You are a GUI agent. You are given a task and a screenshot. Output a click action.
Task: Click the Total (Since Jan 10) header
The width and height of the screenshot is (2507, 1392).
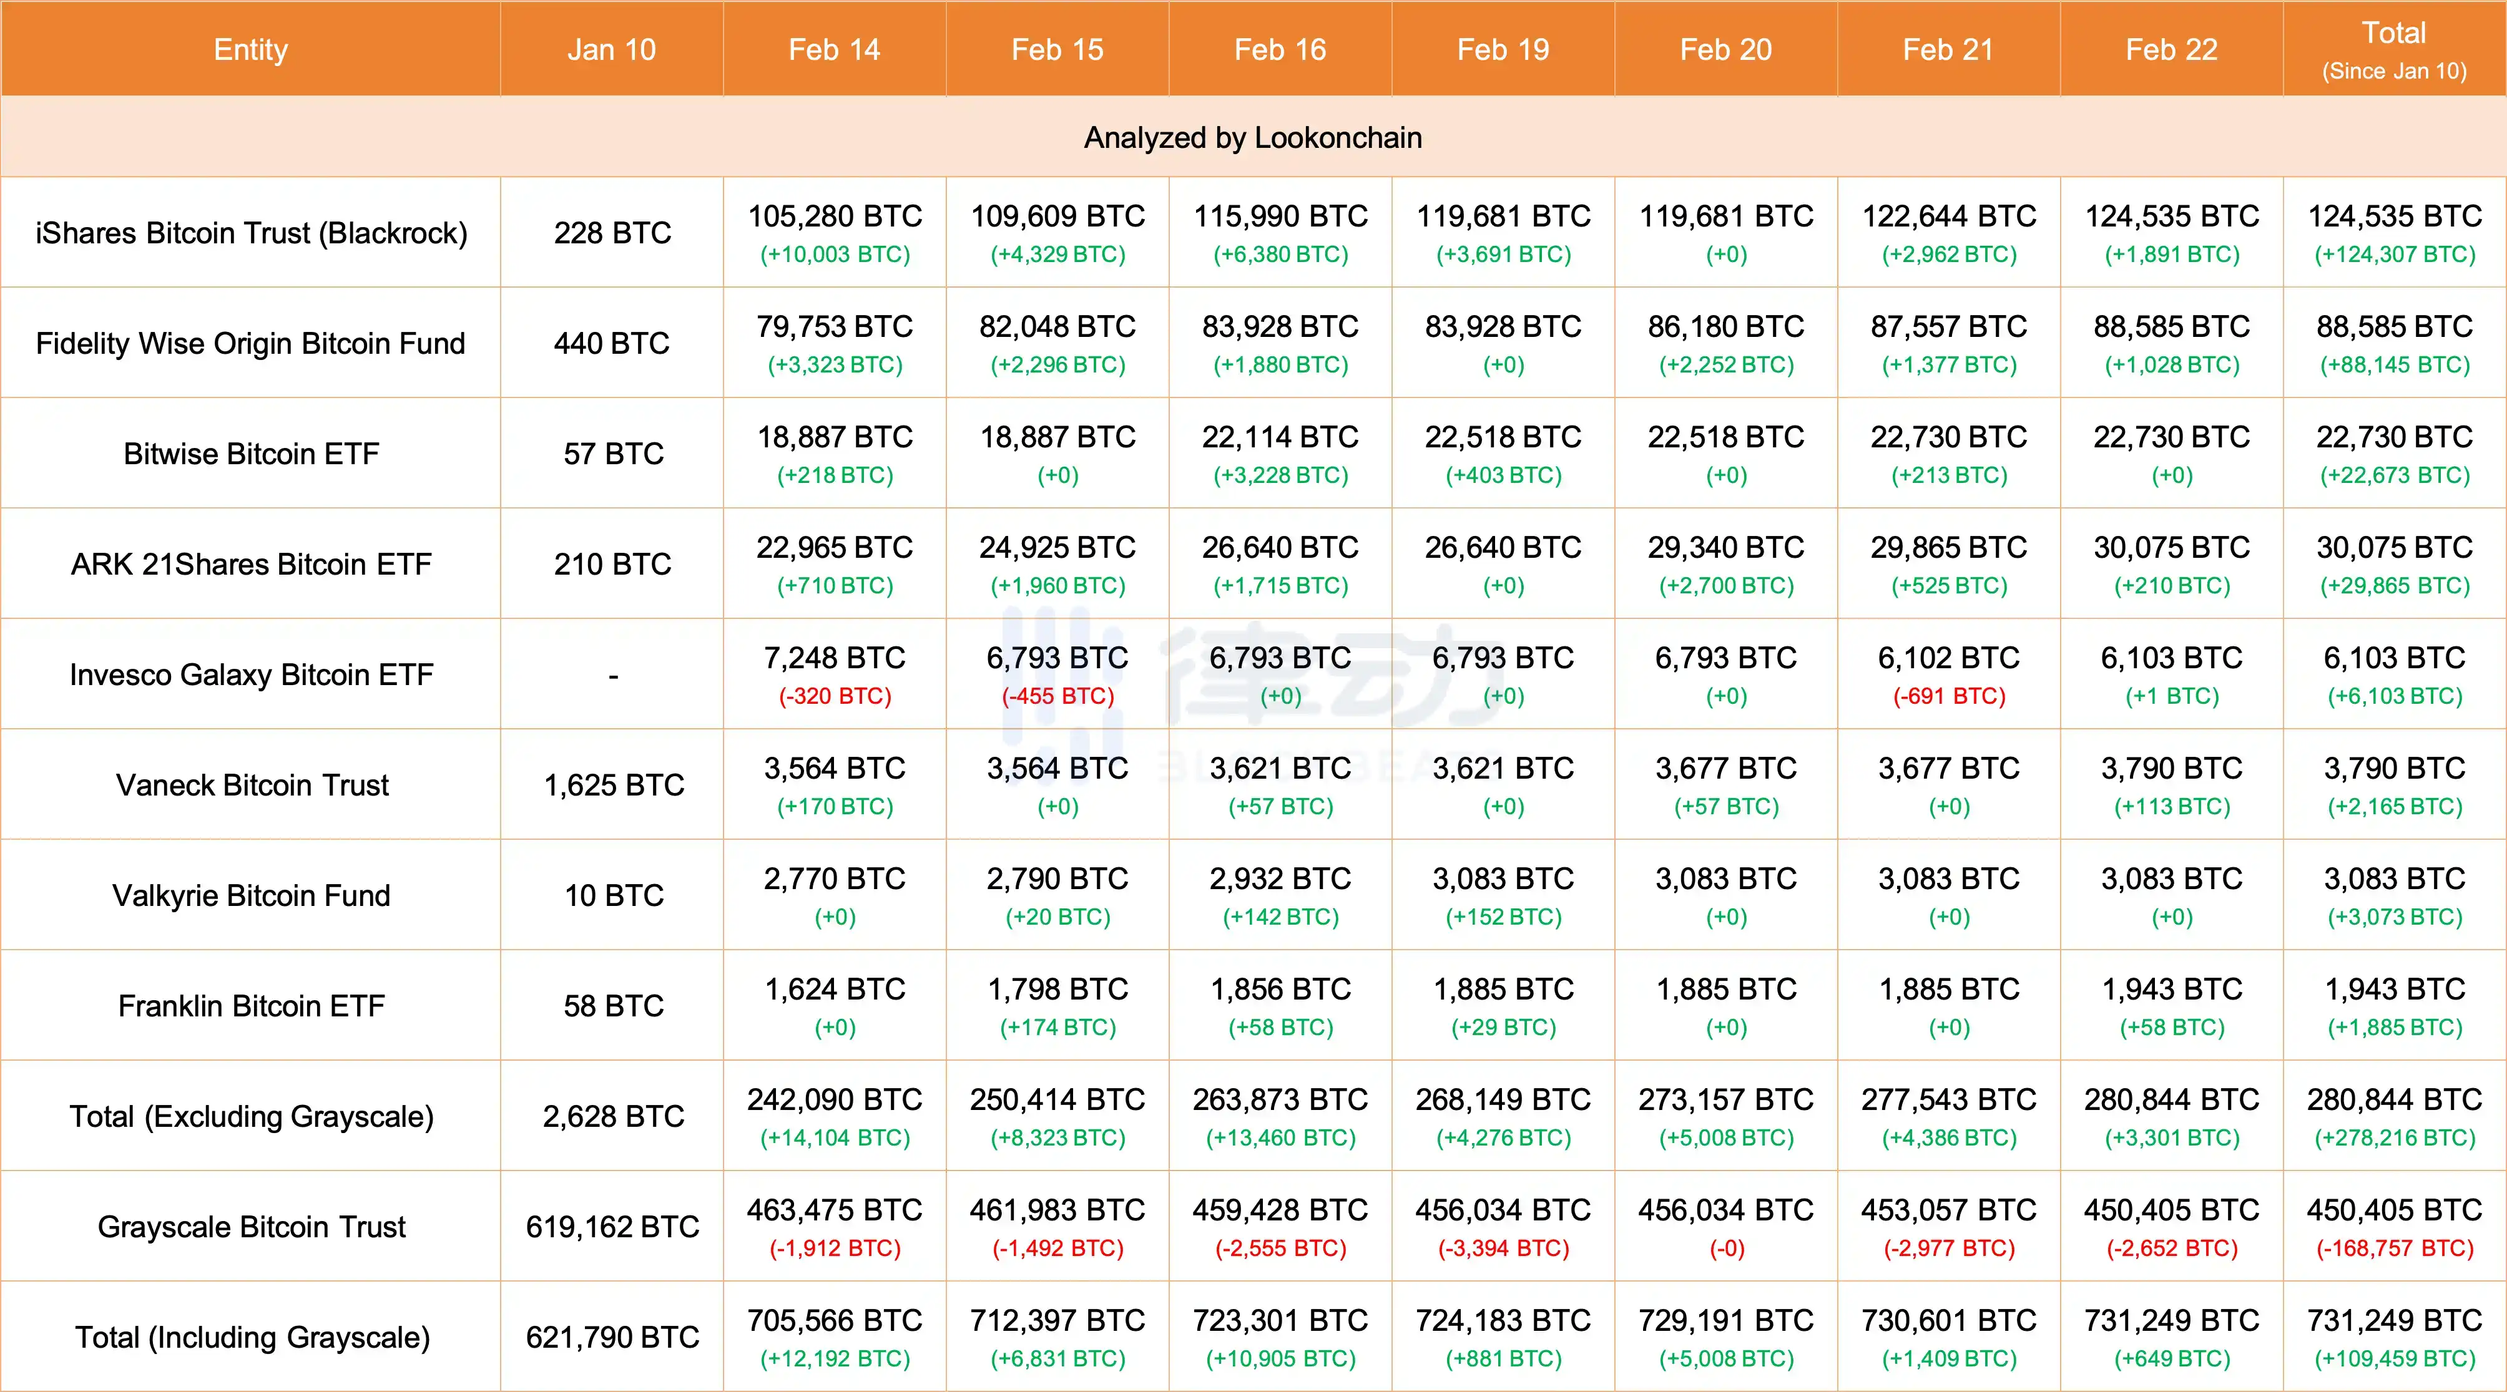point(2394,50)
